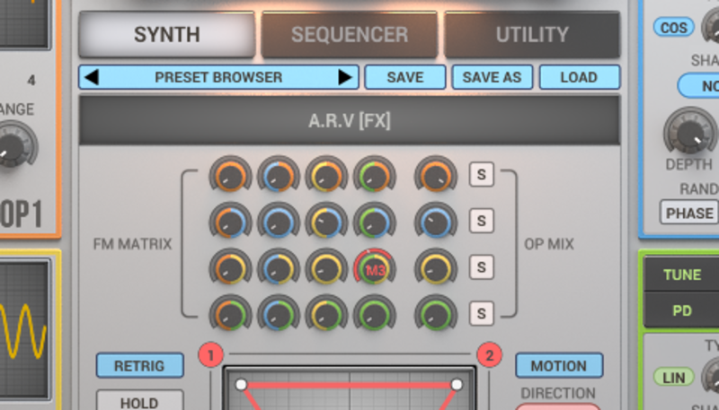
Task: Click the all-green FM matrix knob in row four
Action: coord(375,314)
